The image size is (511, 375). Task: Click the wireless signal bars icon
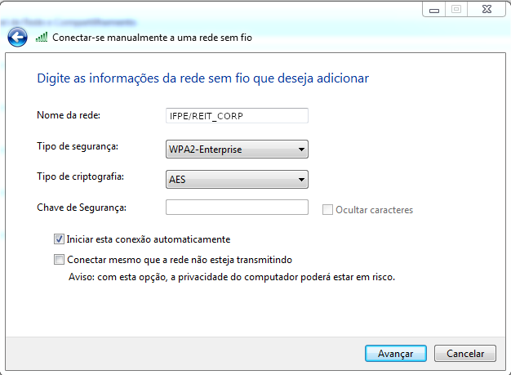click(x=42, y=38)
